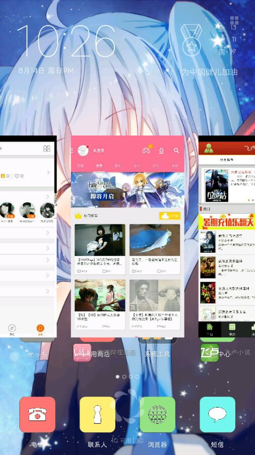
Task: Open the Fate Grand Order banner
Action: pyautogui.click(x=127, y=190)
